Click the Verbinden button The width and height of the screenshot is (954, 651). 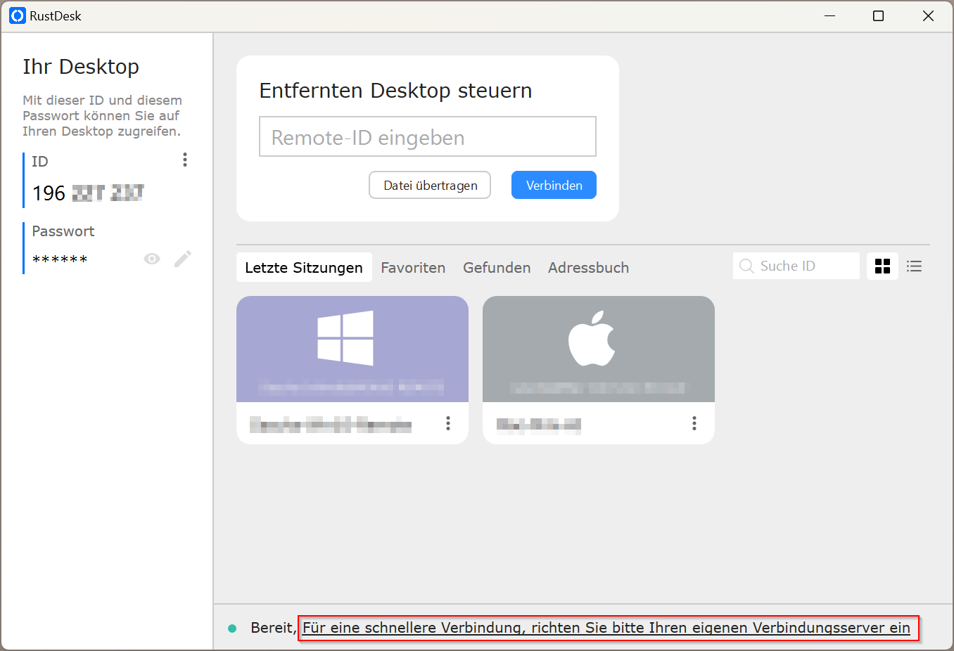point(554,185)
